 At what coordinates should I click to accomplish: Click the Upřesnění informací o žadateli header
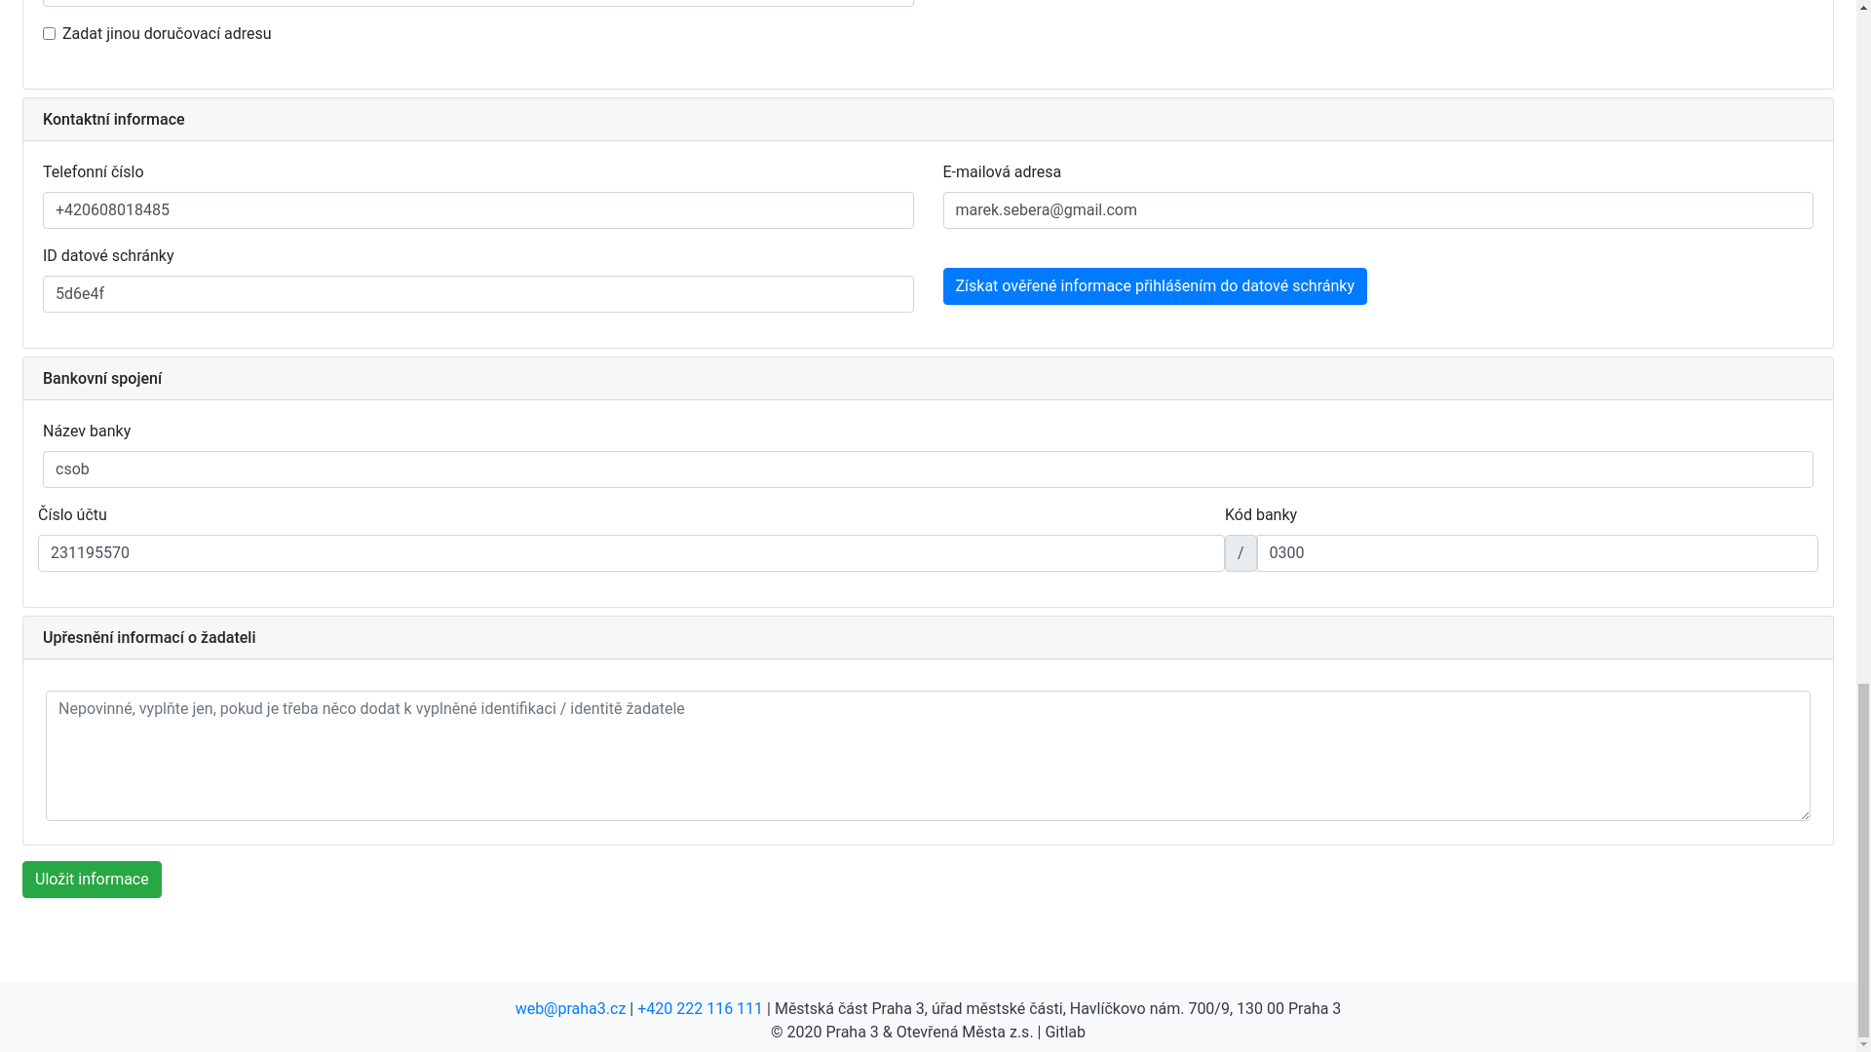point(149,638)
